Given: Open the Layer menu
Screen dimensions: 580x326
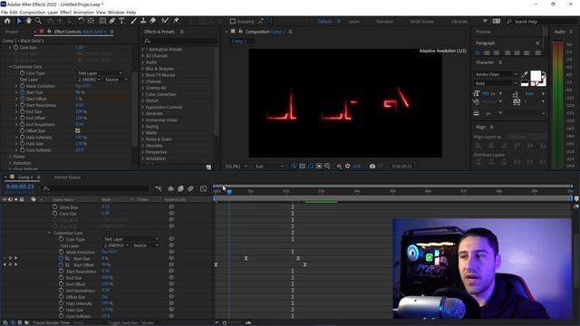Looking at the screenshot, I should (53, 12).
